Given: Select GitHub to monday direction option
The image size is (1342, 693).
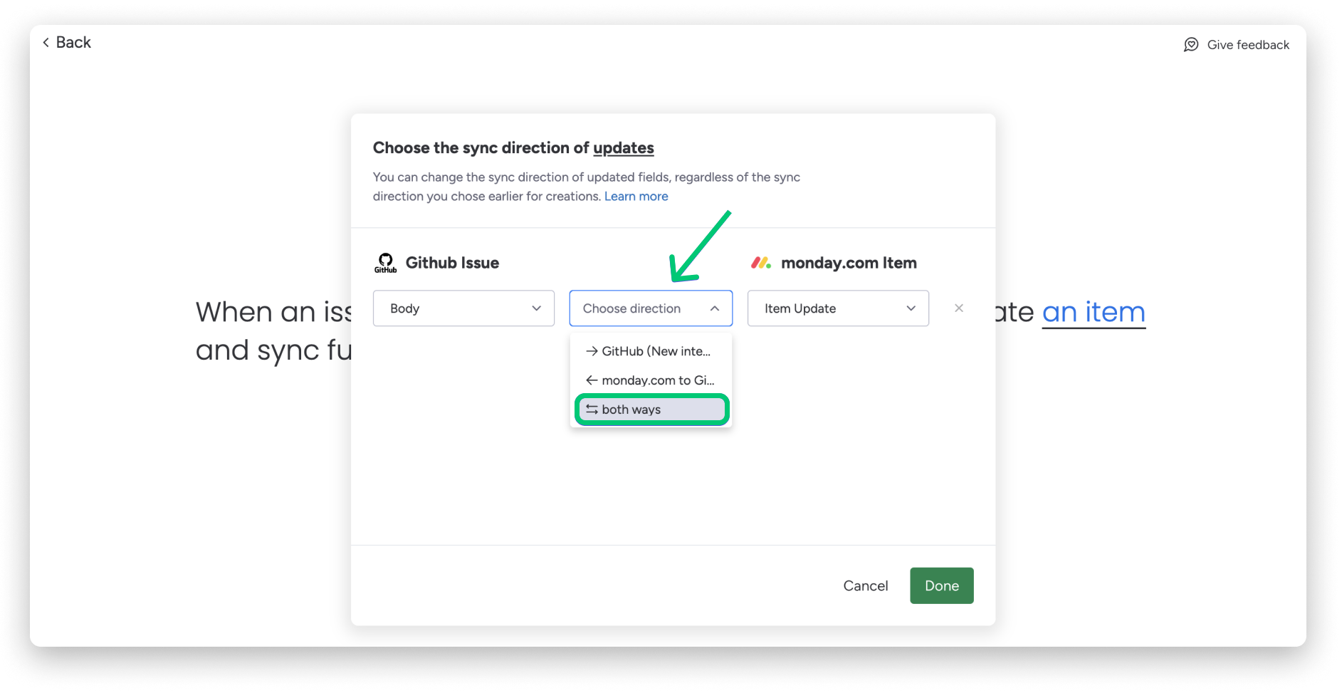Looking at the screenshot, I should (x=651, y=351).
